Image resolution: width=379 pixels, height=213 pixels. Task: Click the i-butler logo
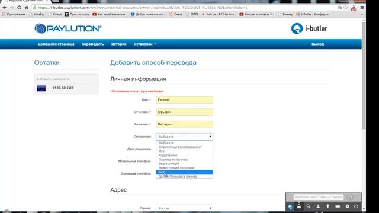(309, 28)
